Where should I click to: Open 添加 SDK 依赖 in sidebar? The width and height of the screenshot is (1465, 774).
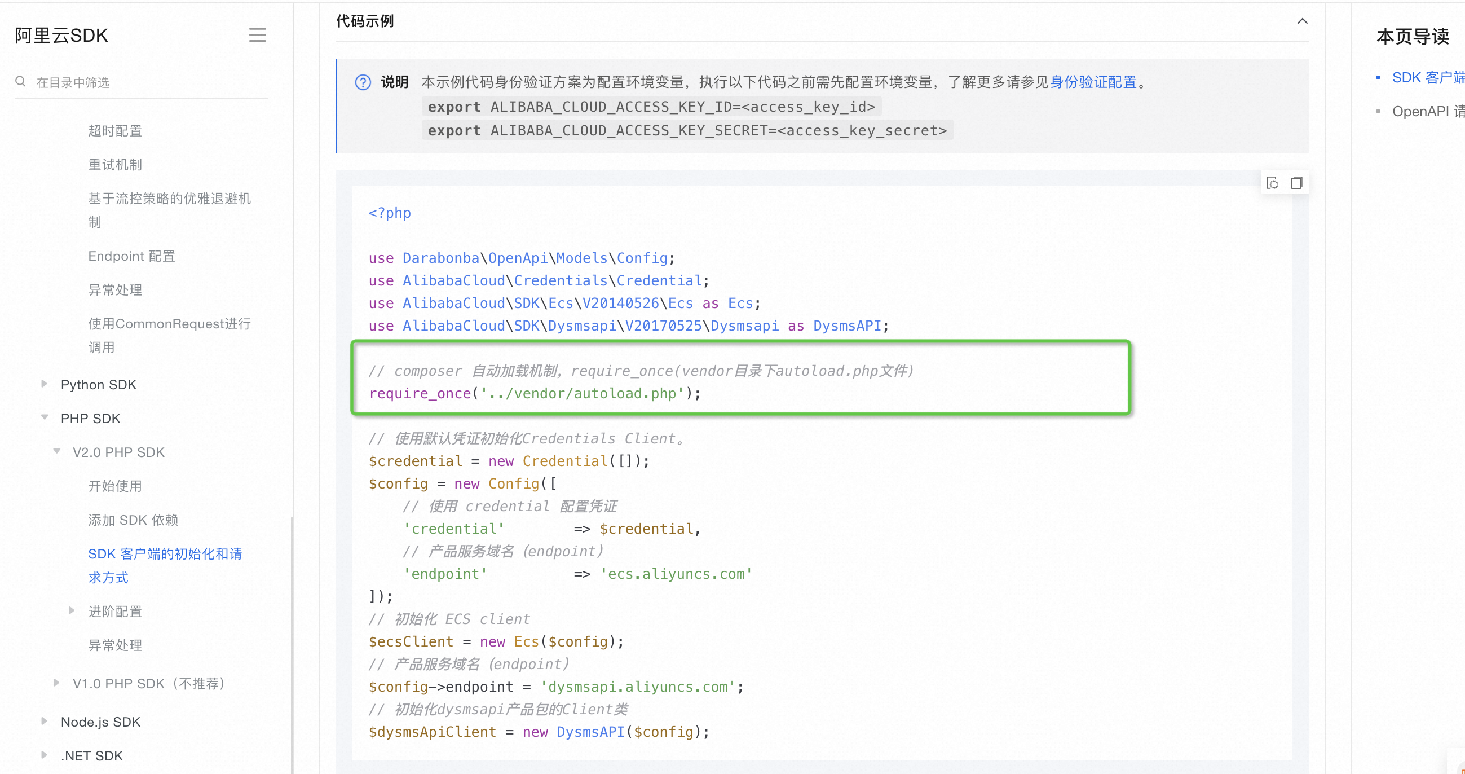[133, 520]
